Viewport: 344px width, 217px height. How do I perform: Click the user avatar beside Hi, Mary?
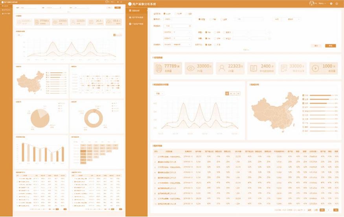pyautogui.click(x=311, y=4)
